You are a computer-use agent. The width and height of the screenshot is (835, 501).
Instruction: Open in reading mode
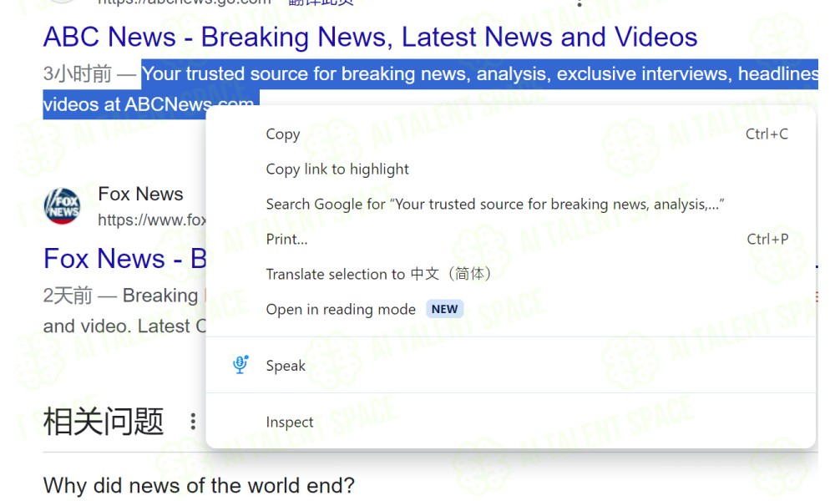[510, 309]
